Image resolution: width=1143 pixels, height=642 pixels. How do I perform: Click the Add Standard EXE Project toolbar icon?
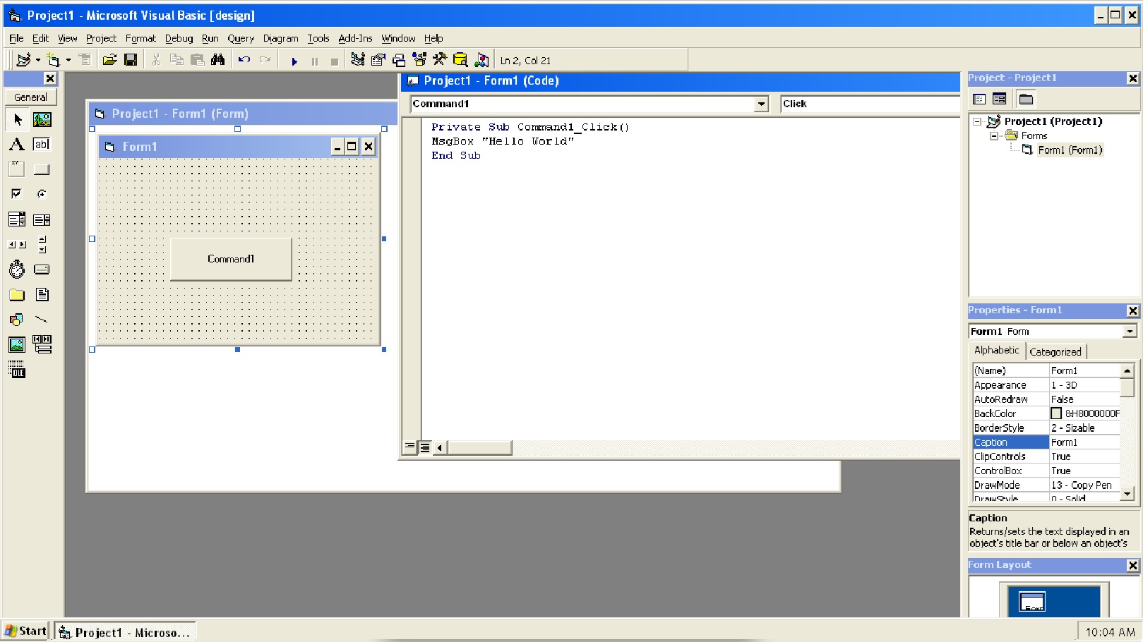point(23,60)
